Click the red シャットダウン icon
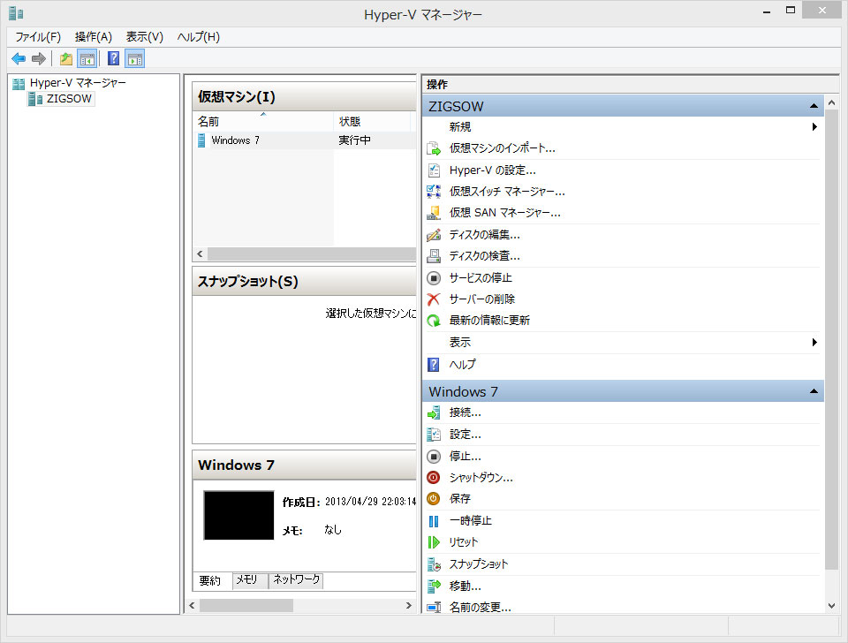The image size is (848, 643). point(434,478)
